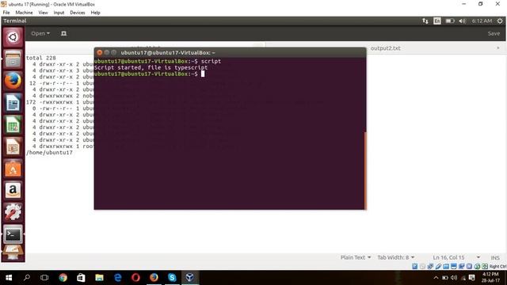Image resolution: width=507 pixels, height=285 pixels.
Task: Click the Windows tray volume icon
Action: (x=454, y=278)
